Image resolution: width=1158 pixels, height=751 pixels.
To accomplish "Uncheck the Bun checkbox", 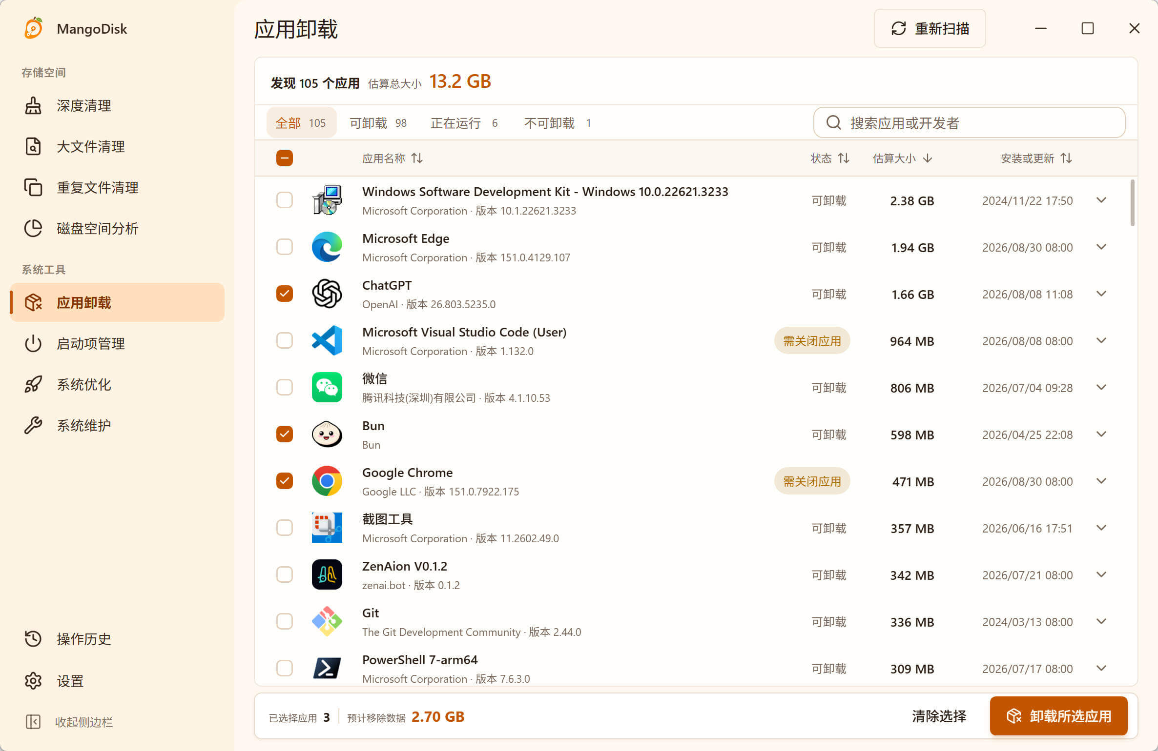I will pos(285,435).
